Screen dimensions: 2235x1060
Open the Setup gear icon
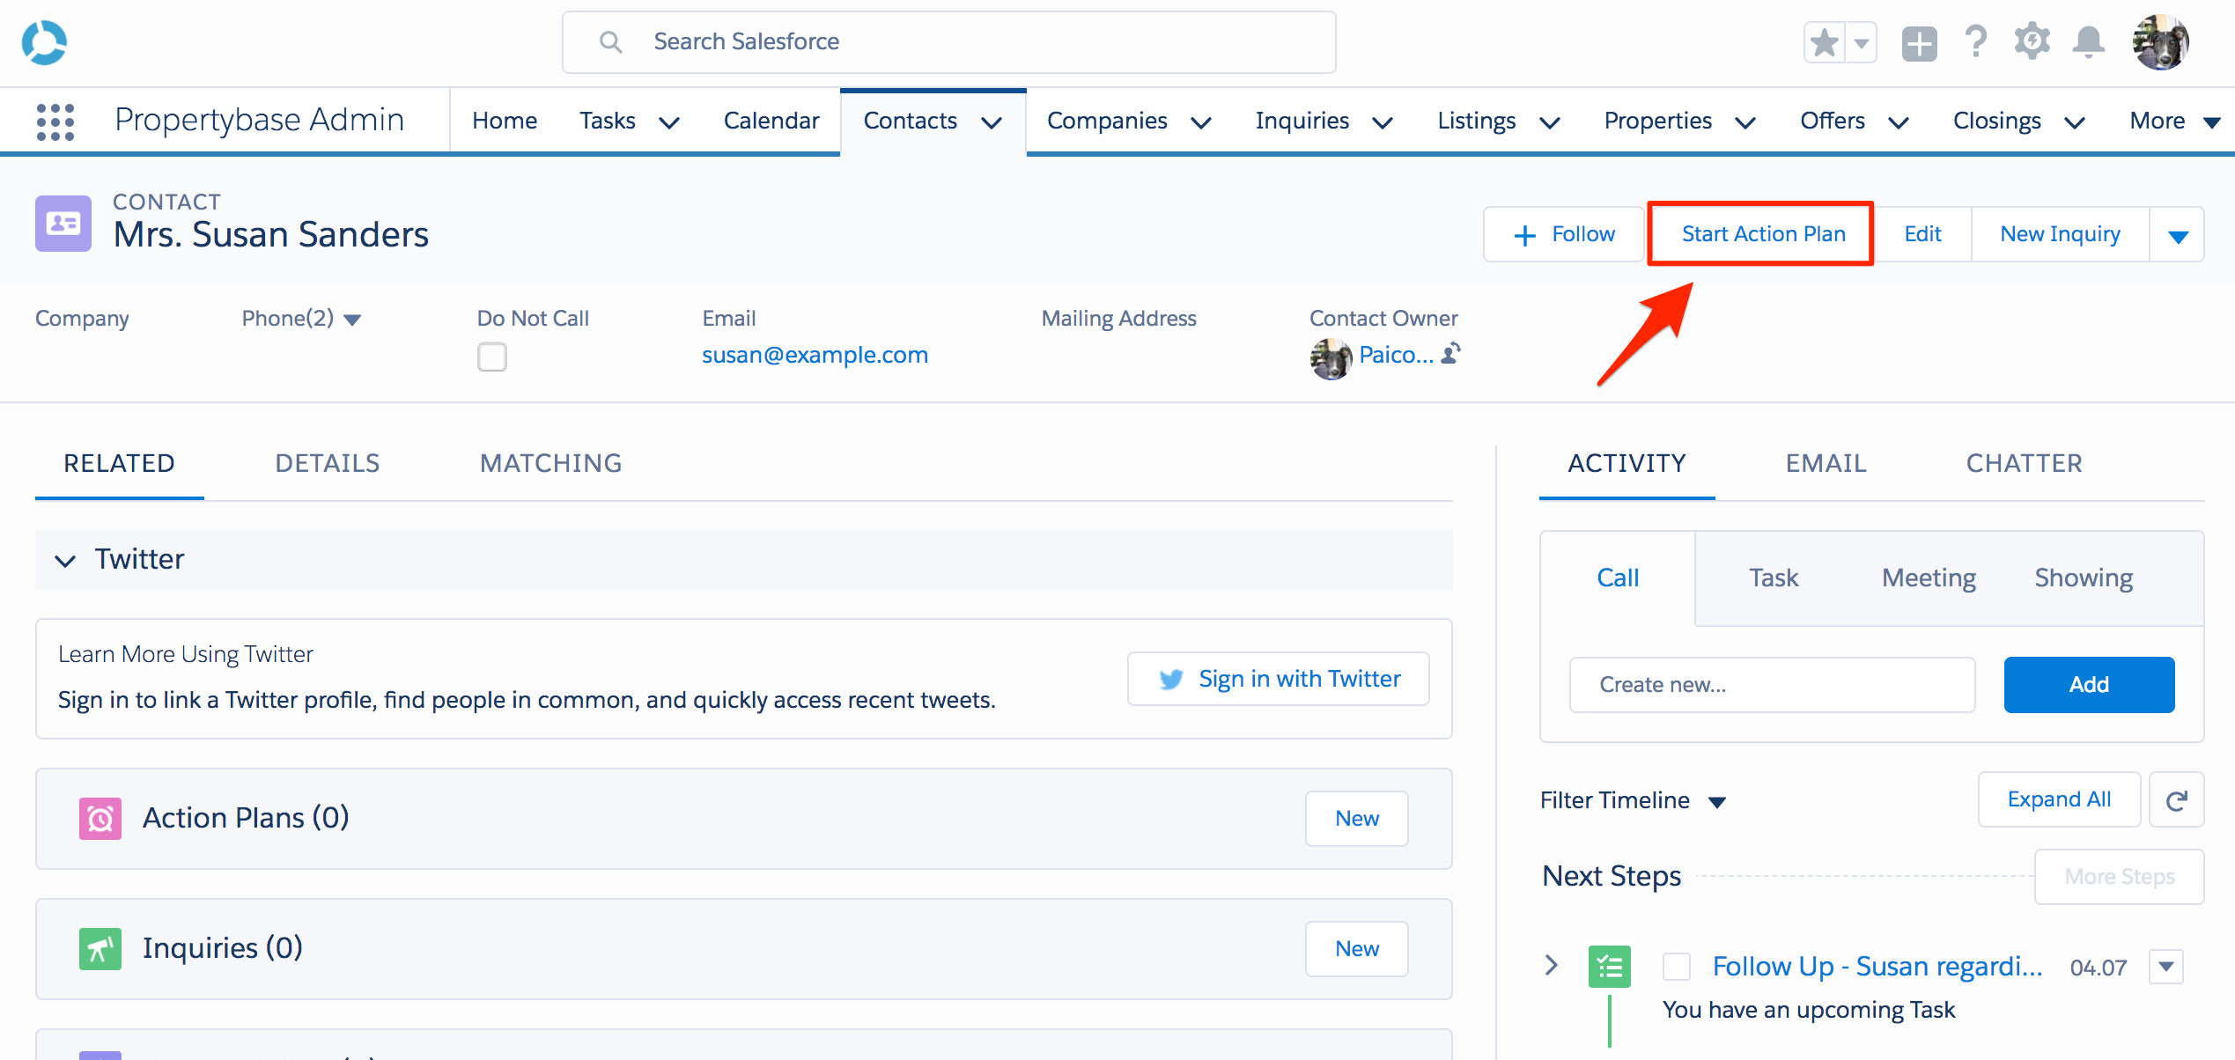click(x=2032, y=41)
